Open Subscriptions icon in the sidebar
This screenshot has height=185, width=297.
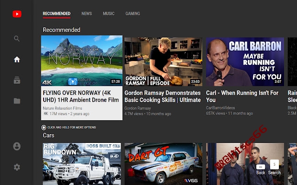tap(17, 80)
